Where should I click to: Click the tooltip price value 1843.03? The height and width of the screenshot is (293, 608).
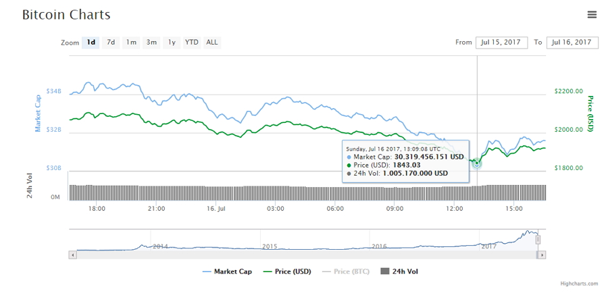pyautogui.click(x=407, y=165)
